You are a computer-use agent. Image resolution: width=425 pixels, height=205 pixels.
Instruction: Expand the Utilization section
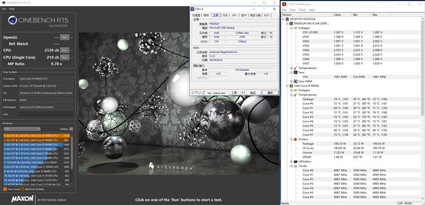click(291, 162)
